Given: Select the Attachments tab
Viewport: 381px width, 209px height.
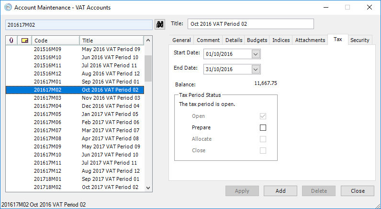Looking at the screenshot, I should point(310,40).
